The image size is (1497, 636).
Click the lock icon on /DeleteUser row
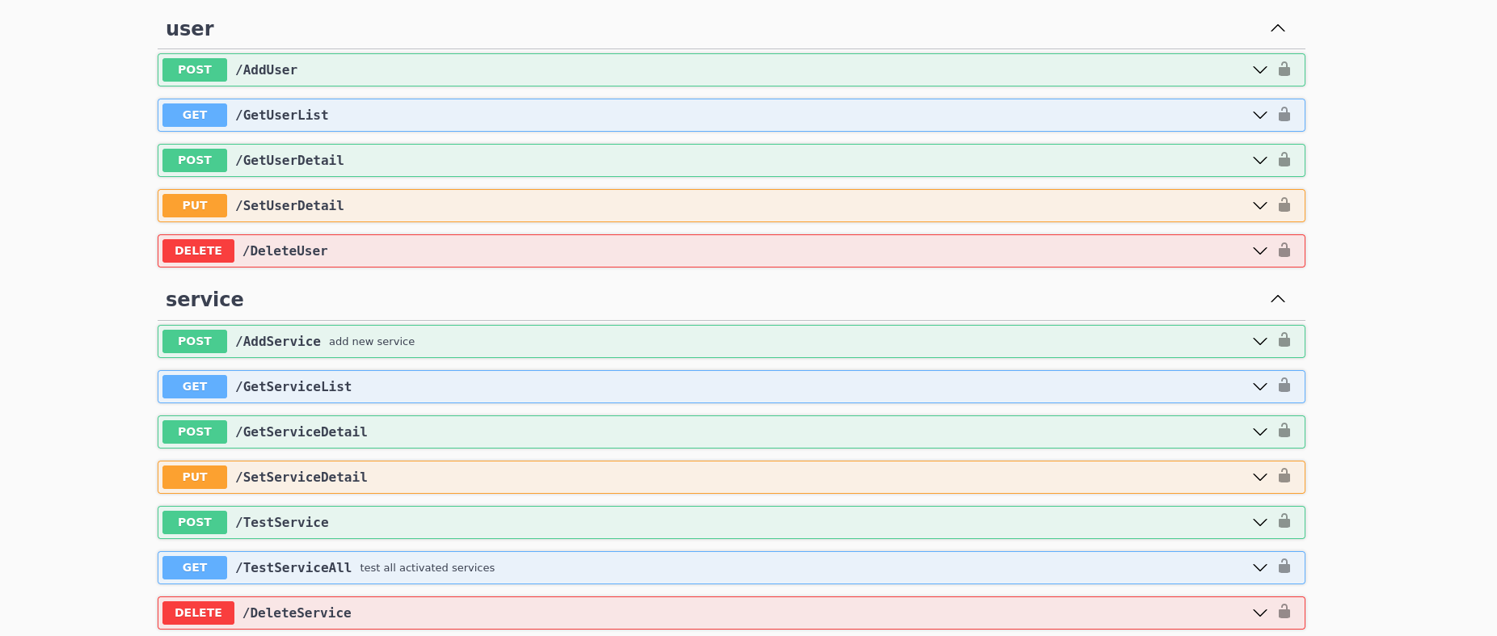click(1284, 251)
